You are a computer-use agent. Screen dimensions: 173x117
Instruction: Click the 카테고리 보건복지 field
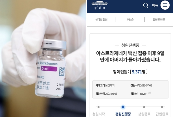(x=105, y=85)
